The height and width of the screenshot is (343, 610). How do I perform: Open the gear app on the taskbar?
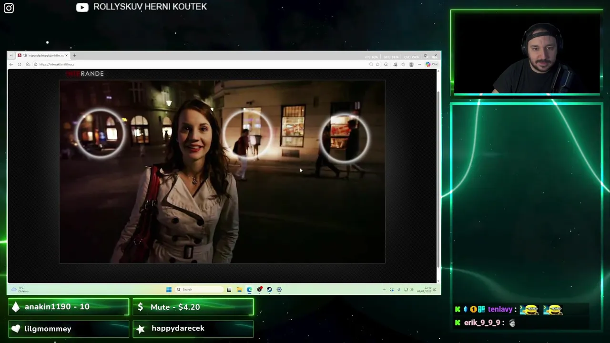(279, 289)
